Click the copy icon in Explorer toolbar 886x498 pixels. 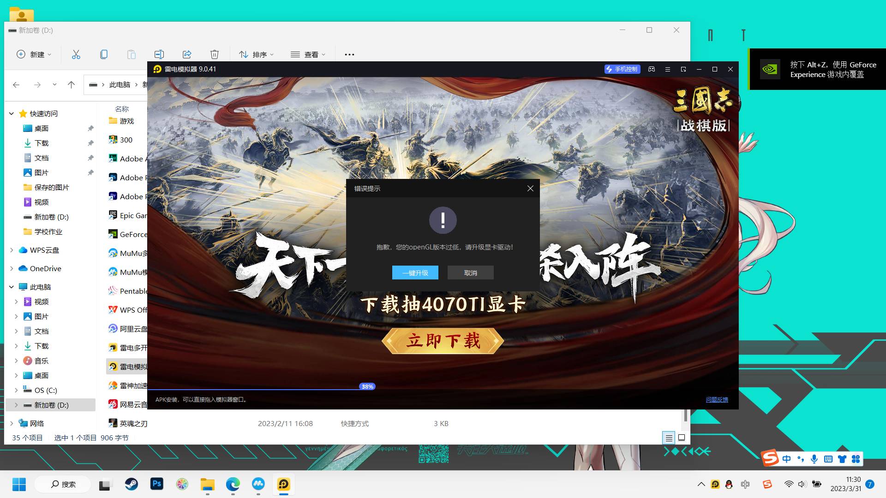click(104, 54)
